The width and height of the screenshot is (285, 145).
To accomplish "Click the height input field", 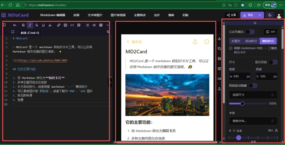I will 267,76.
